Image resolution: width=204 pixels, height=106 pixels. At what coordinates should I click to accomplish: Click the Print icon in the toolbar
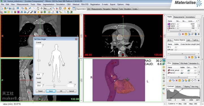click(x=13, y=8)
